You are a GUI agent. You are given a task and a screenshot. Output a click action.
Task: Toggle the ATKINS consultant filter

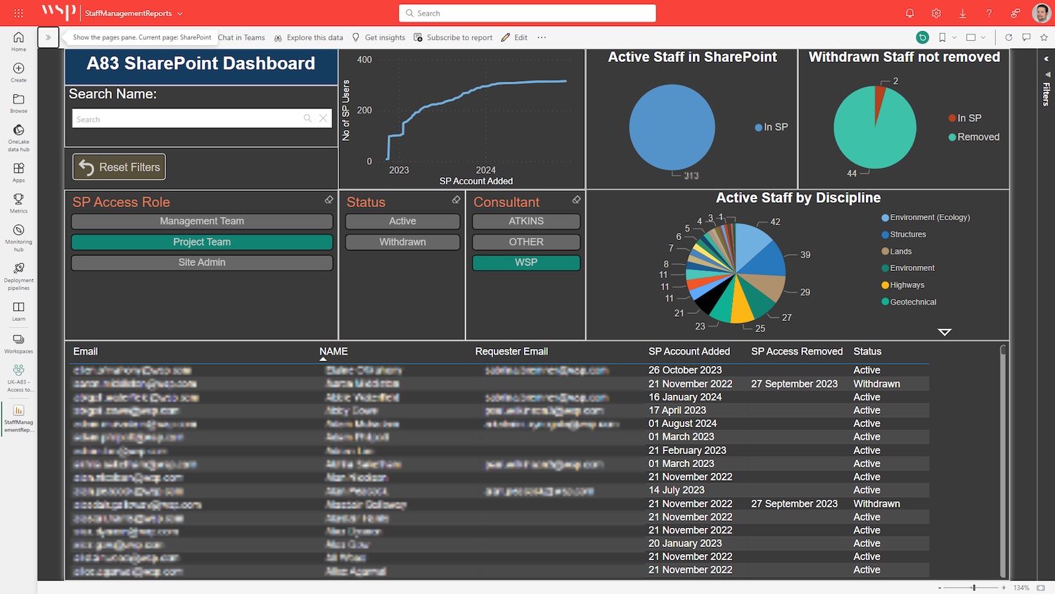coord(526,222)
